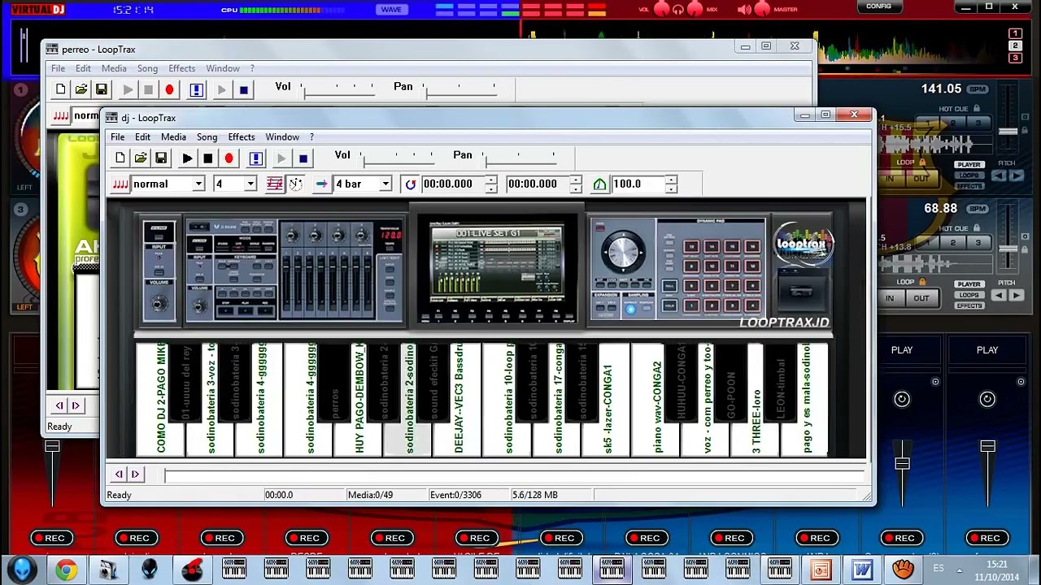Create new file in perreo - LoopTrax toolbar
Screen dimensions: 1041x585
click(61, 89)
